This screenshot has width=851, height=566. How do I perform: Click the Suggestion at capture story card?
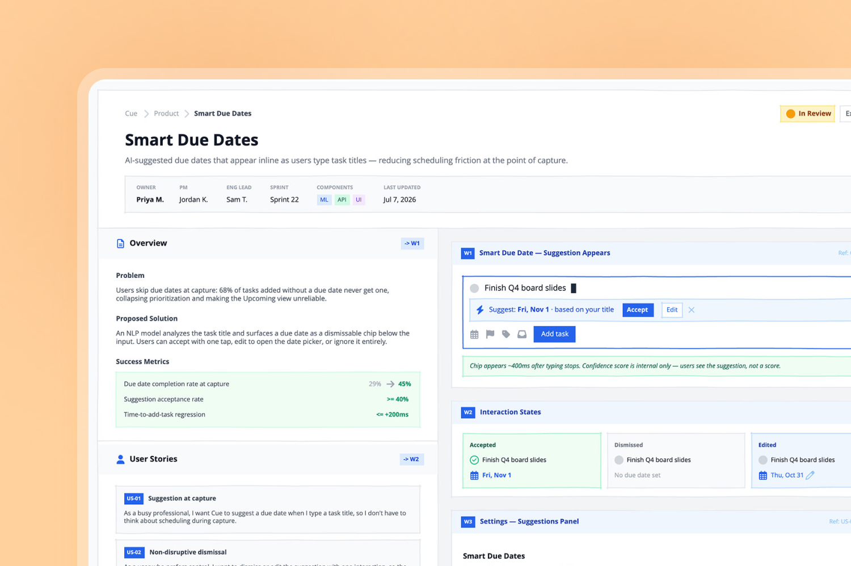coord(268,509)
